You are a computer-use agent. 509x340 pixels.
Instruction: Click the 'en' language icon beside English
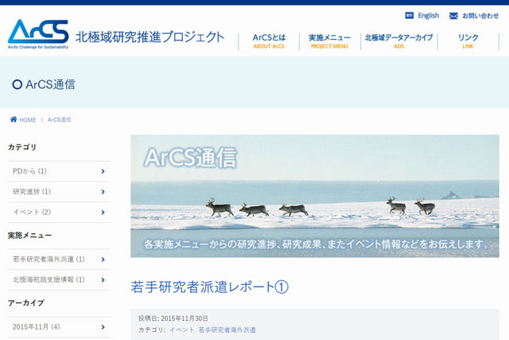(x=410, y=15)
